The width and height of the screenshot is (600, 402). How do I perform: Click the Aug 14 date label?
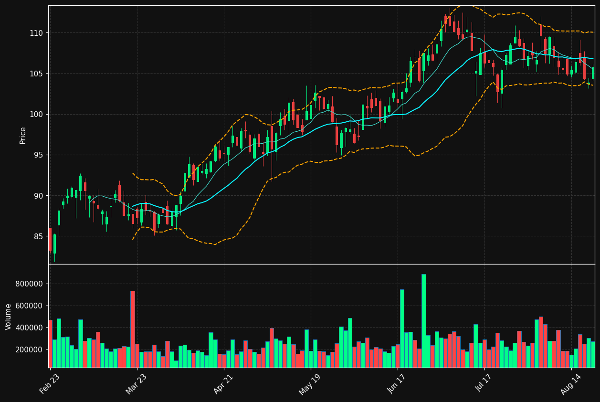click(570, 384)
